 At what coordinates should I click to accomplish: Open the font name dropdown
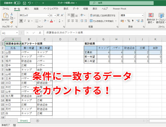pyautogui.click(x=48, y=16)
